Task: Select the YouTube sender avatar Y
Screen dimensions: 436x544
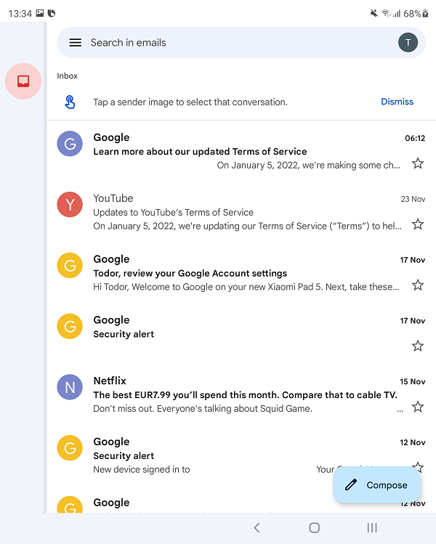Action: click(x=70, y=204)
